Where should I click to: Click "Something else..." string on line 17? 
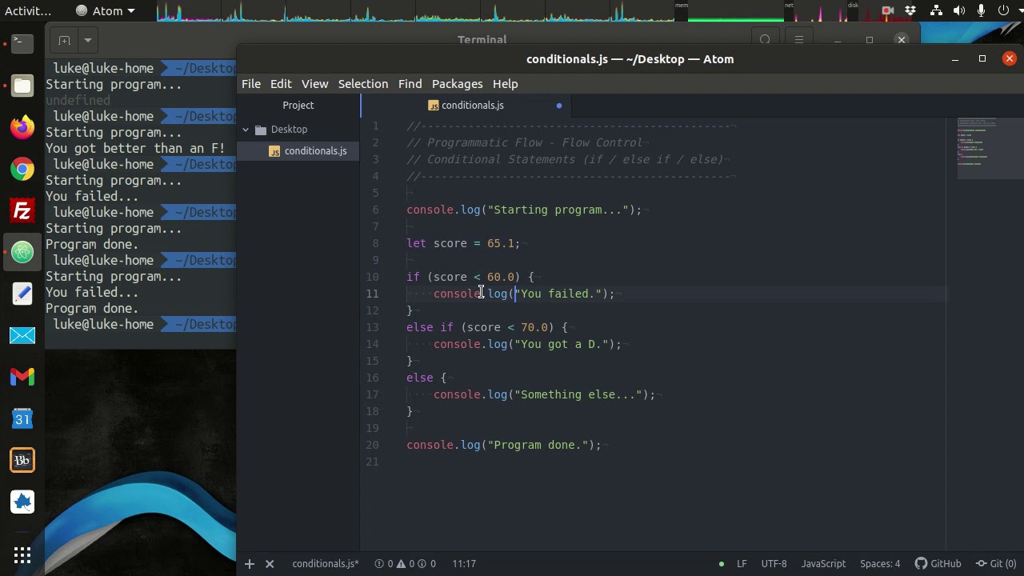coord(578,394)
